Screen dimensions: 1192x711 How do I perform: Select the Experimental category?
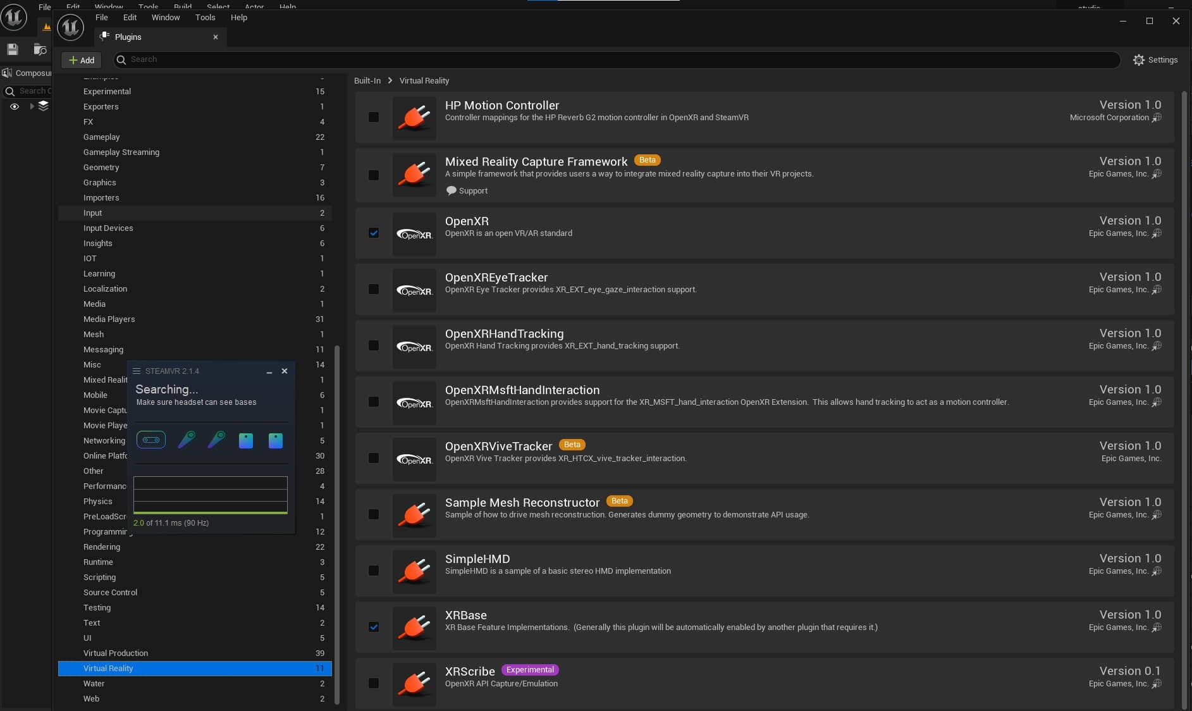pos(195,92)
